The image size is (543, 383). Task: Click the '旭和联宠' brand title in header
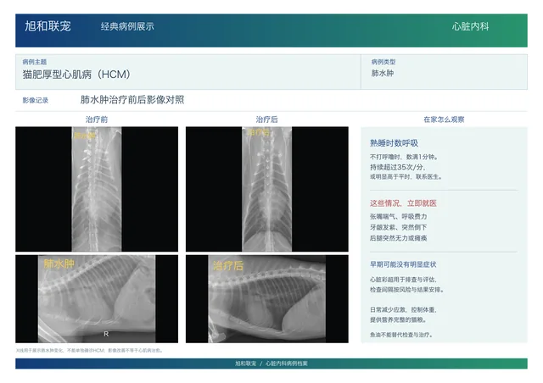[x=48, y=26]
